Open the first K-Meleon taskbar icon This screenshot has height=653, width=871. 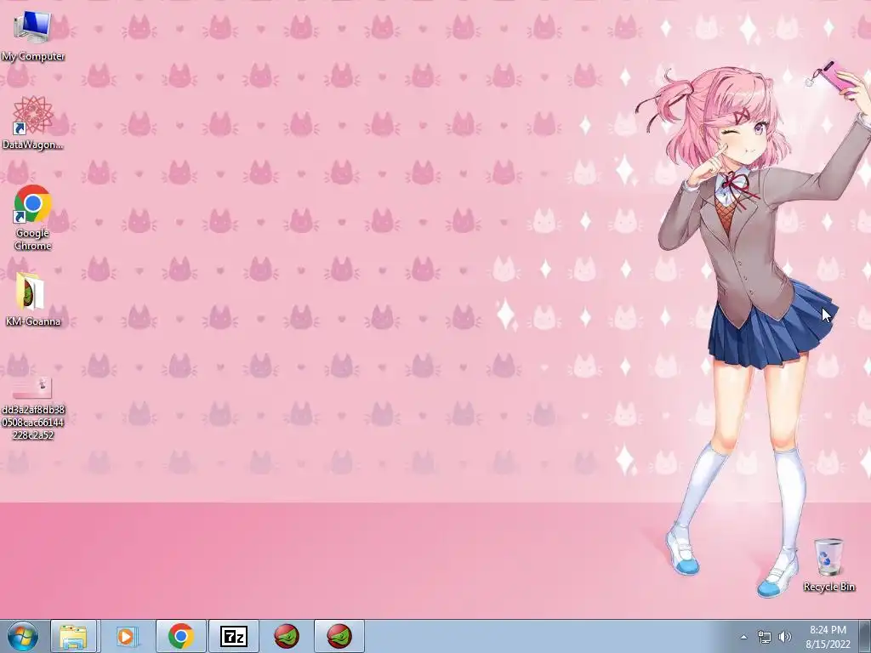click(287, 636)
